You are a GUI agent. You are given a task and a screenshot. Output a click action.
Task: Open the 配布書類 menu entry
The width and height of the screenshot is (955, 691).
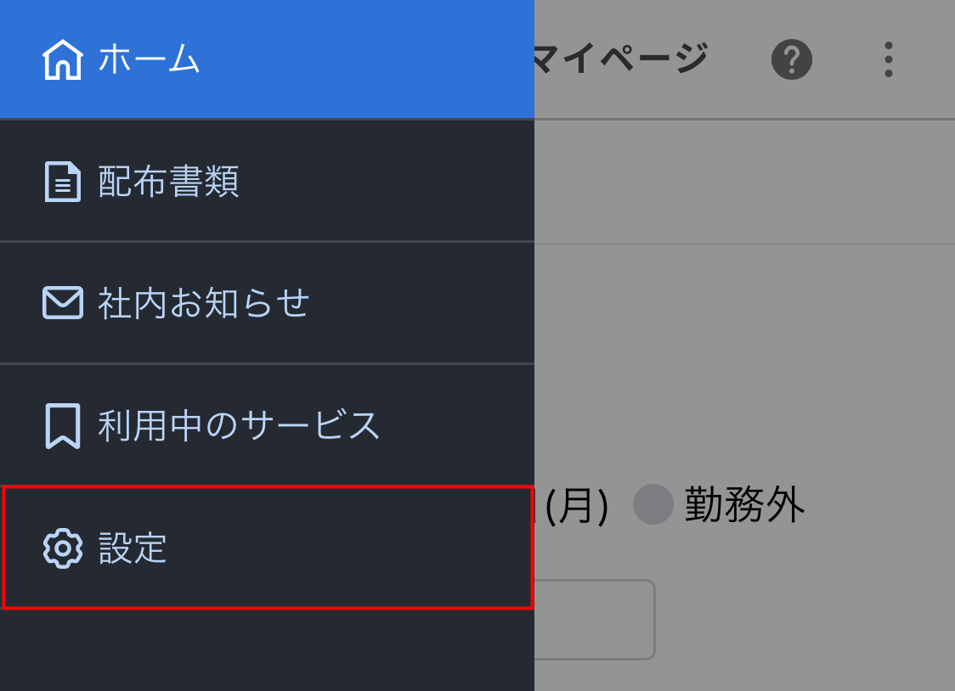click(x=168, y=182)
